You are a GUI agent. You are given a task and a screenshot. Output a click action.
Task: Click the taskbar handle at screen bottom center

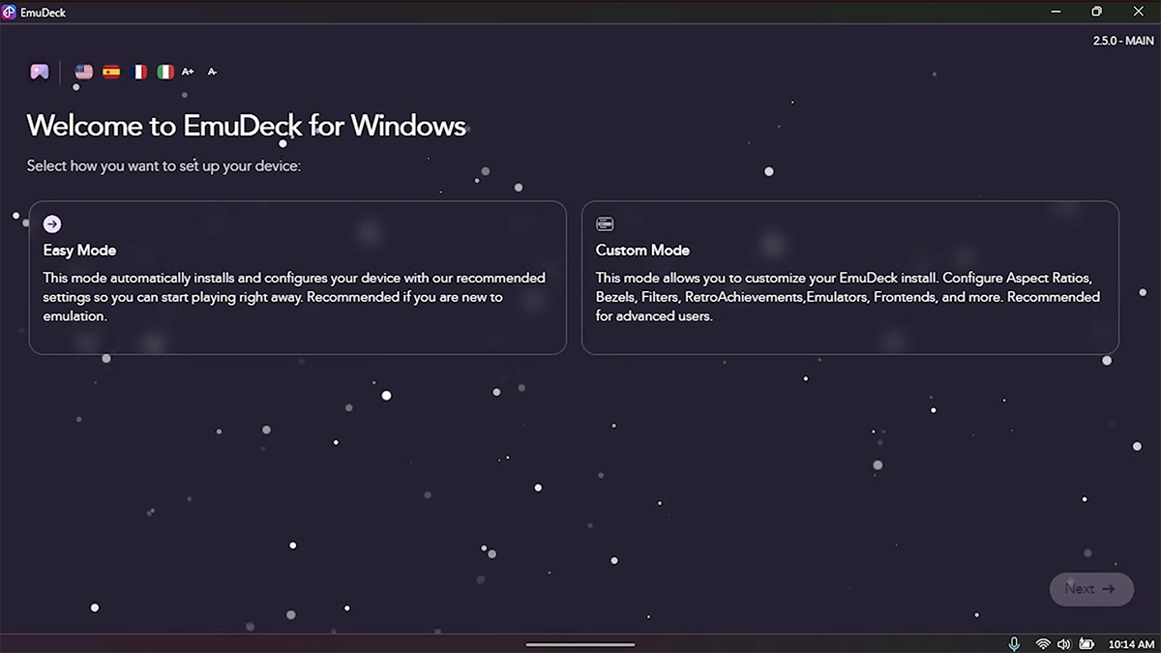pos(580,643)
